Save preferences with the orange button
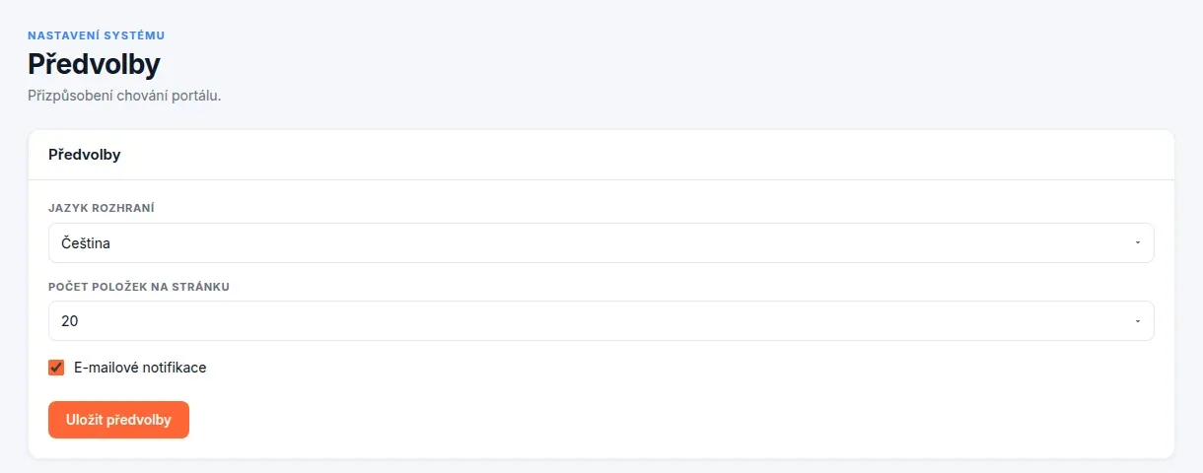This screenshot has width=1203, height=473. point(118,420)
